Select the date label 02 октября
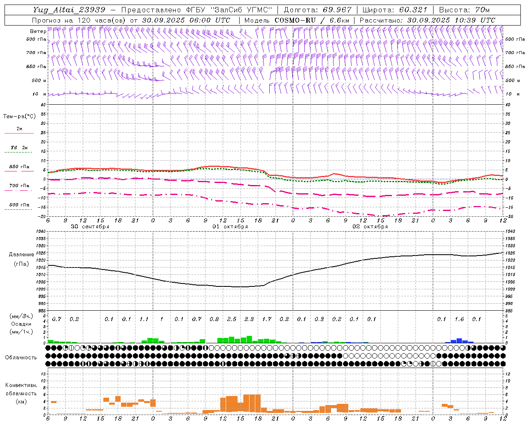Viewport: 527px width, 422px height. [x=370, y=227]
